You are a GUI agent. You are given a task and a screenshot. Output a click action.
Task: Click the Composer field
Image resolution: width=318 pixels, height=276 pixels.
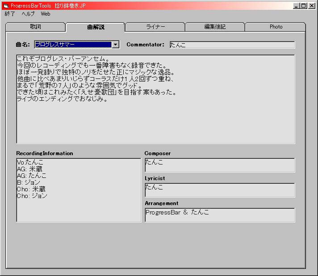pos(220,165)
